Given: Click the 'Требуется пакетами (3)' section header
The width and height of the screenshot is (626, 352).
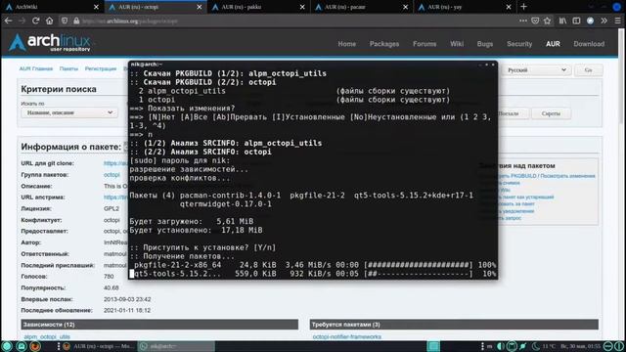Looking at the screenshot, I should coord(454,325).
